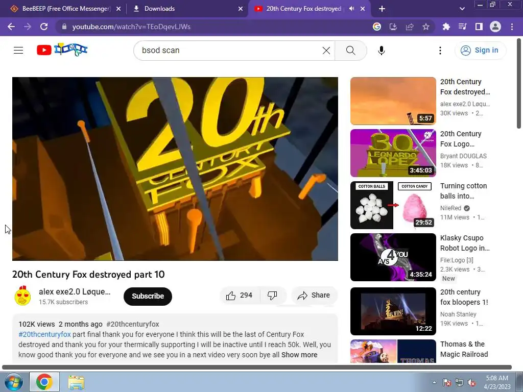Click the channel avatar chicken icon

coord(22,296)
